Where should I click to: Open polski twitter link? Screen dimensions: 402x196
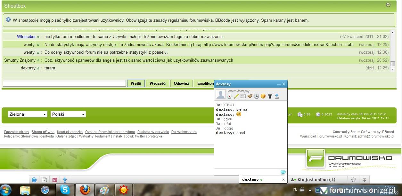point(135,136)
